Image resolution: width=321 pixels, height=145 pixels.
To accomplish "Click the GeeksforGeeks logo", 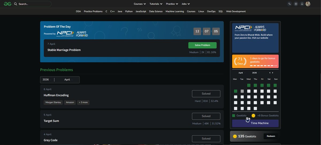I will click(x=7, y=4).
